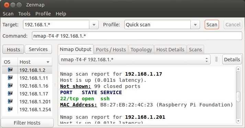Select host 192.168.1.254 in list
The width and height of the screenshot is (245, 128).
tap(27, 110)
